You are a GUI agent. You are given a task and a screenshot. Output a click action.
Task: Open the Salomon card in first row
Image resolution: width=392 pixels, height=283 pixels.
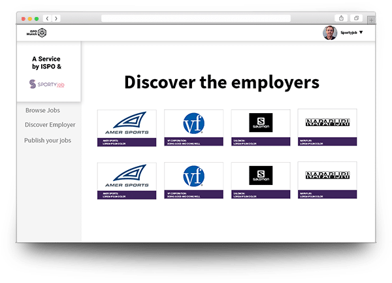261,127
